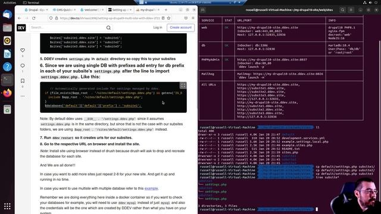Screen dimensions: 381x214
Task: Click the heart reaction icon in the sidebar
Action: [x=23, y=50]
